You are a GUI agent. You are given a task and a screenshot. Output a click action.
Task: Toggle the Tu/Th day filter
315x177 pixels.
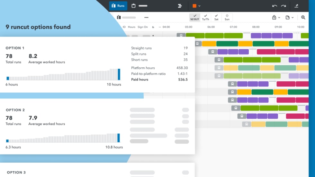[205, 17]
